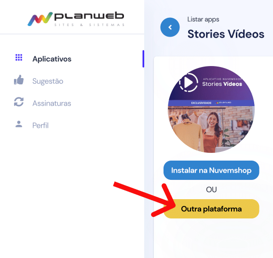
Task: Open the Aplicativos menu item
Action: click(52, 59)
